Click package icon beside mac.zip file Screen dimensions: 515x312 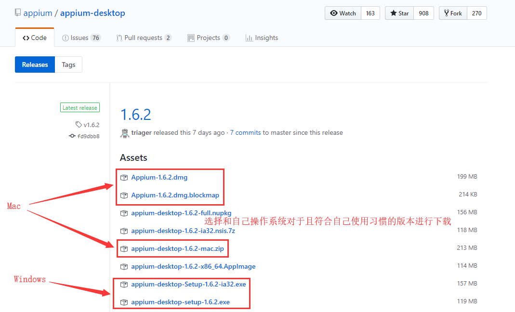coord(124,248)
